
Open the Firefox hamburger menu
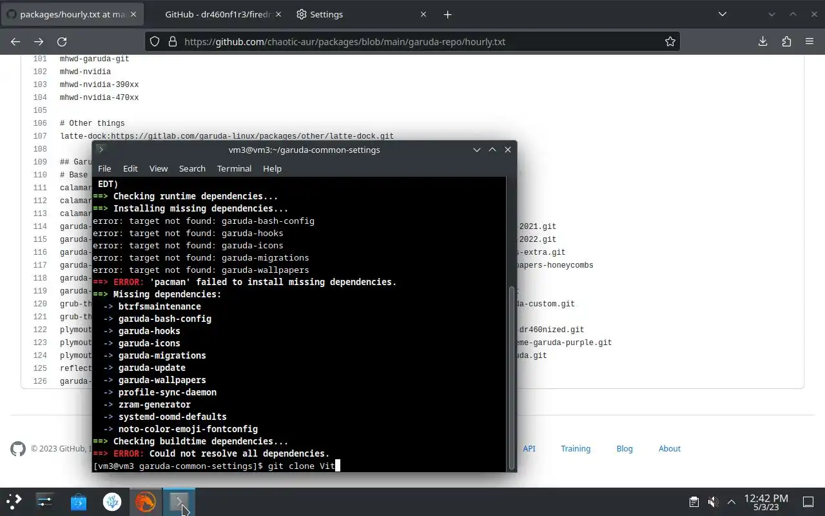810,41
